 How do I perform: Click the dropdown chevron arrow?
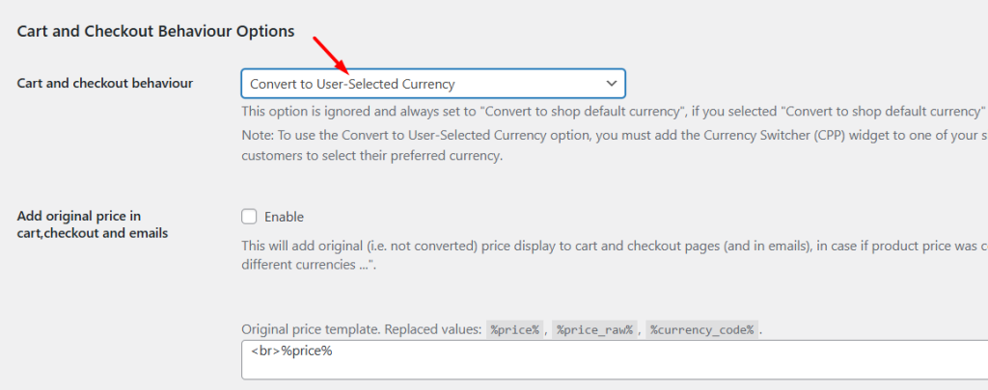point(612,84)
